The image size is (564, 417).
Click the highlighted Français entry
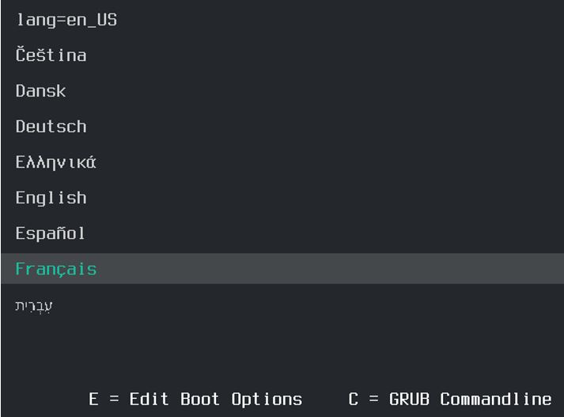point(56,269)
